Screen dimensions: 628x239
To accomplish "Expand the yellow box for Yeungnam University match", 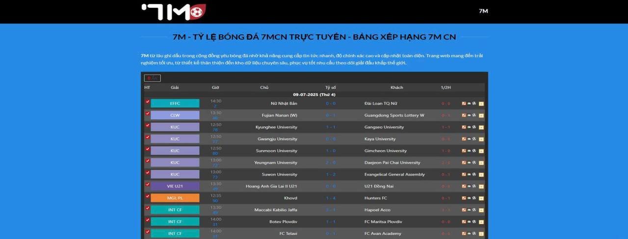I will [x=481, y=163].
